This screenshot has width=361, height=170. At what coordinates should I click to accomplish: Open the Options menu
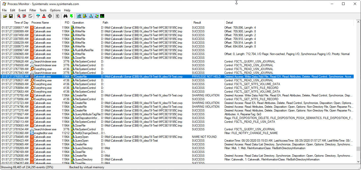[55, 10]
